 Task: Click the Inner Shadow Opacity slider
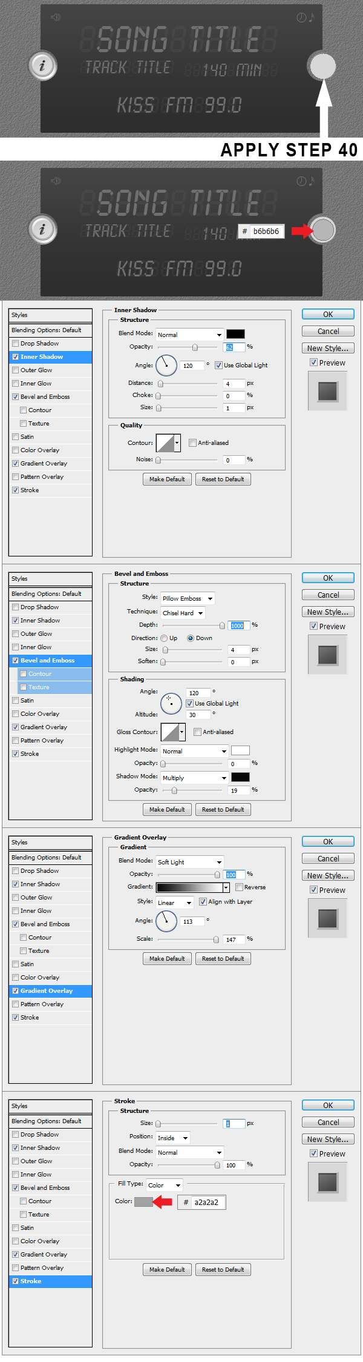click(188, 347)
